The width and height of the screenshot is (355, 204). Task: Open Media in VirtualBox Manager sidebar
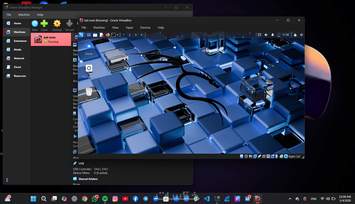point(17,50)
